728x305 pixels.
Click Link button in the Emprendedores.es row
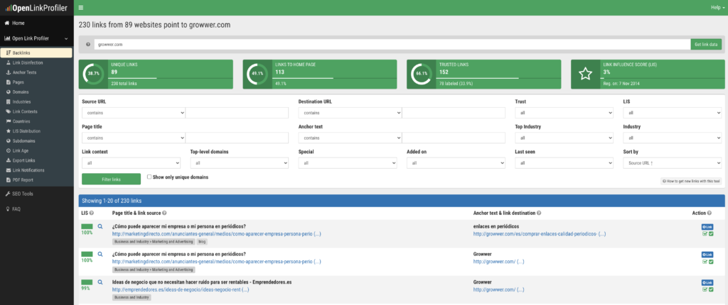tap(707, 282)
